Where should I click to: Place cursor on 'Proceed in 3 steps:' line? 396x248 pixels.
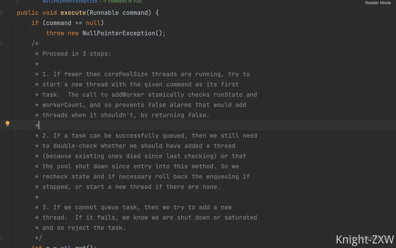tap(76, 54)
